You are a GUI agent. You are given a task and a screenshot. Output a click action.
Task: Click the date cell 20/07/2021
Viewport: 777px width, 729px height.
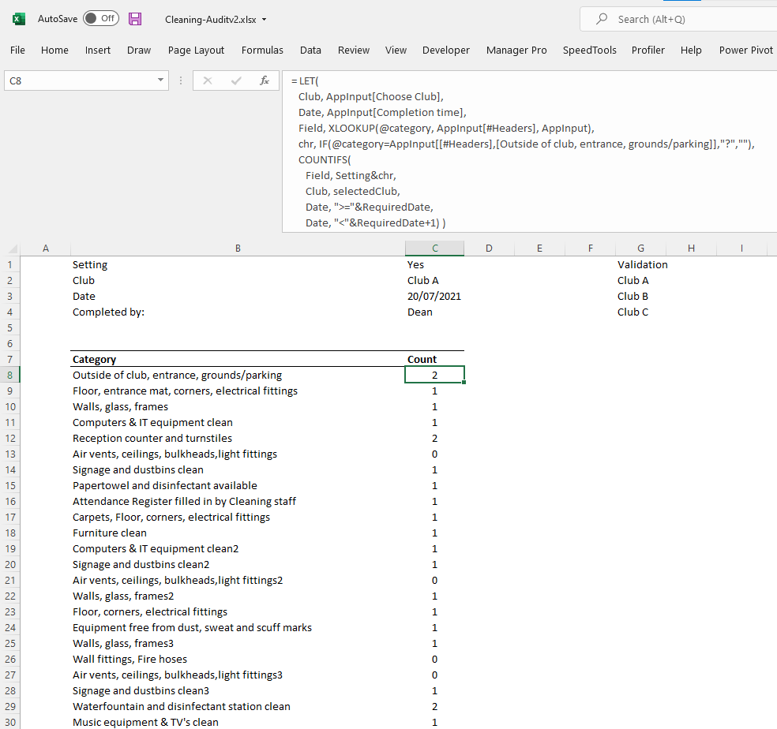point(434,296)
